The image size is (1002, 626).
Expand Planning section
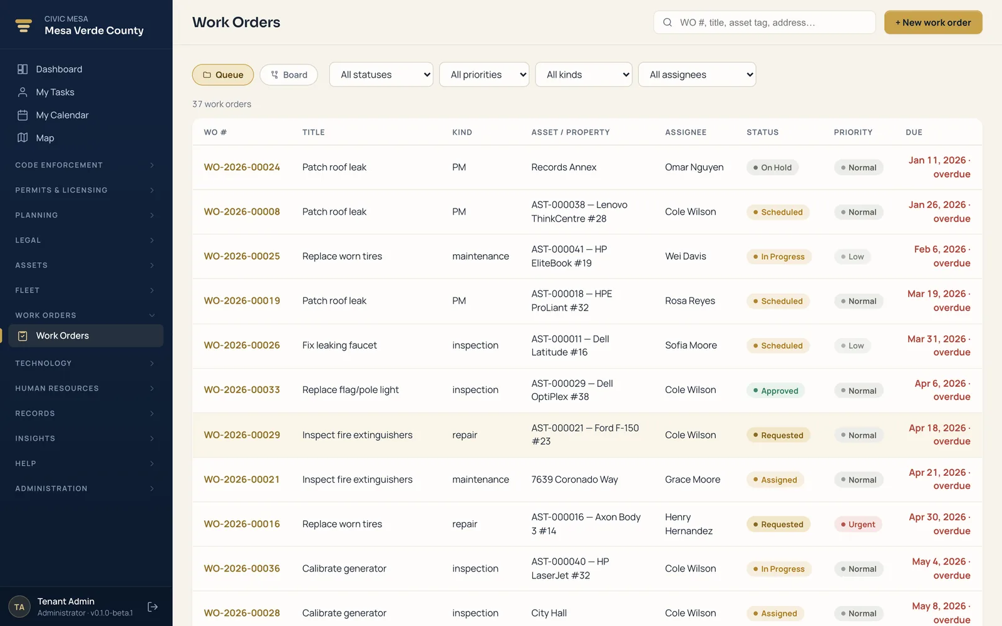(86, 215)
